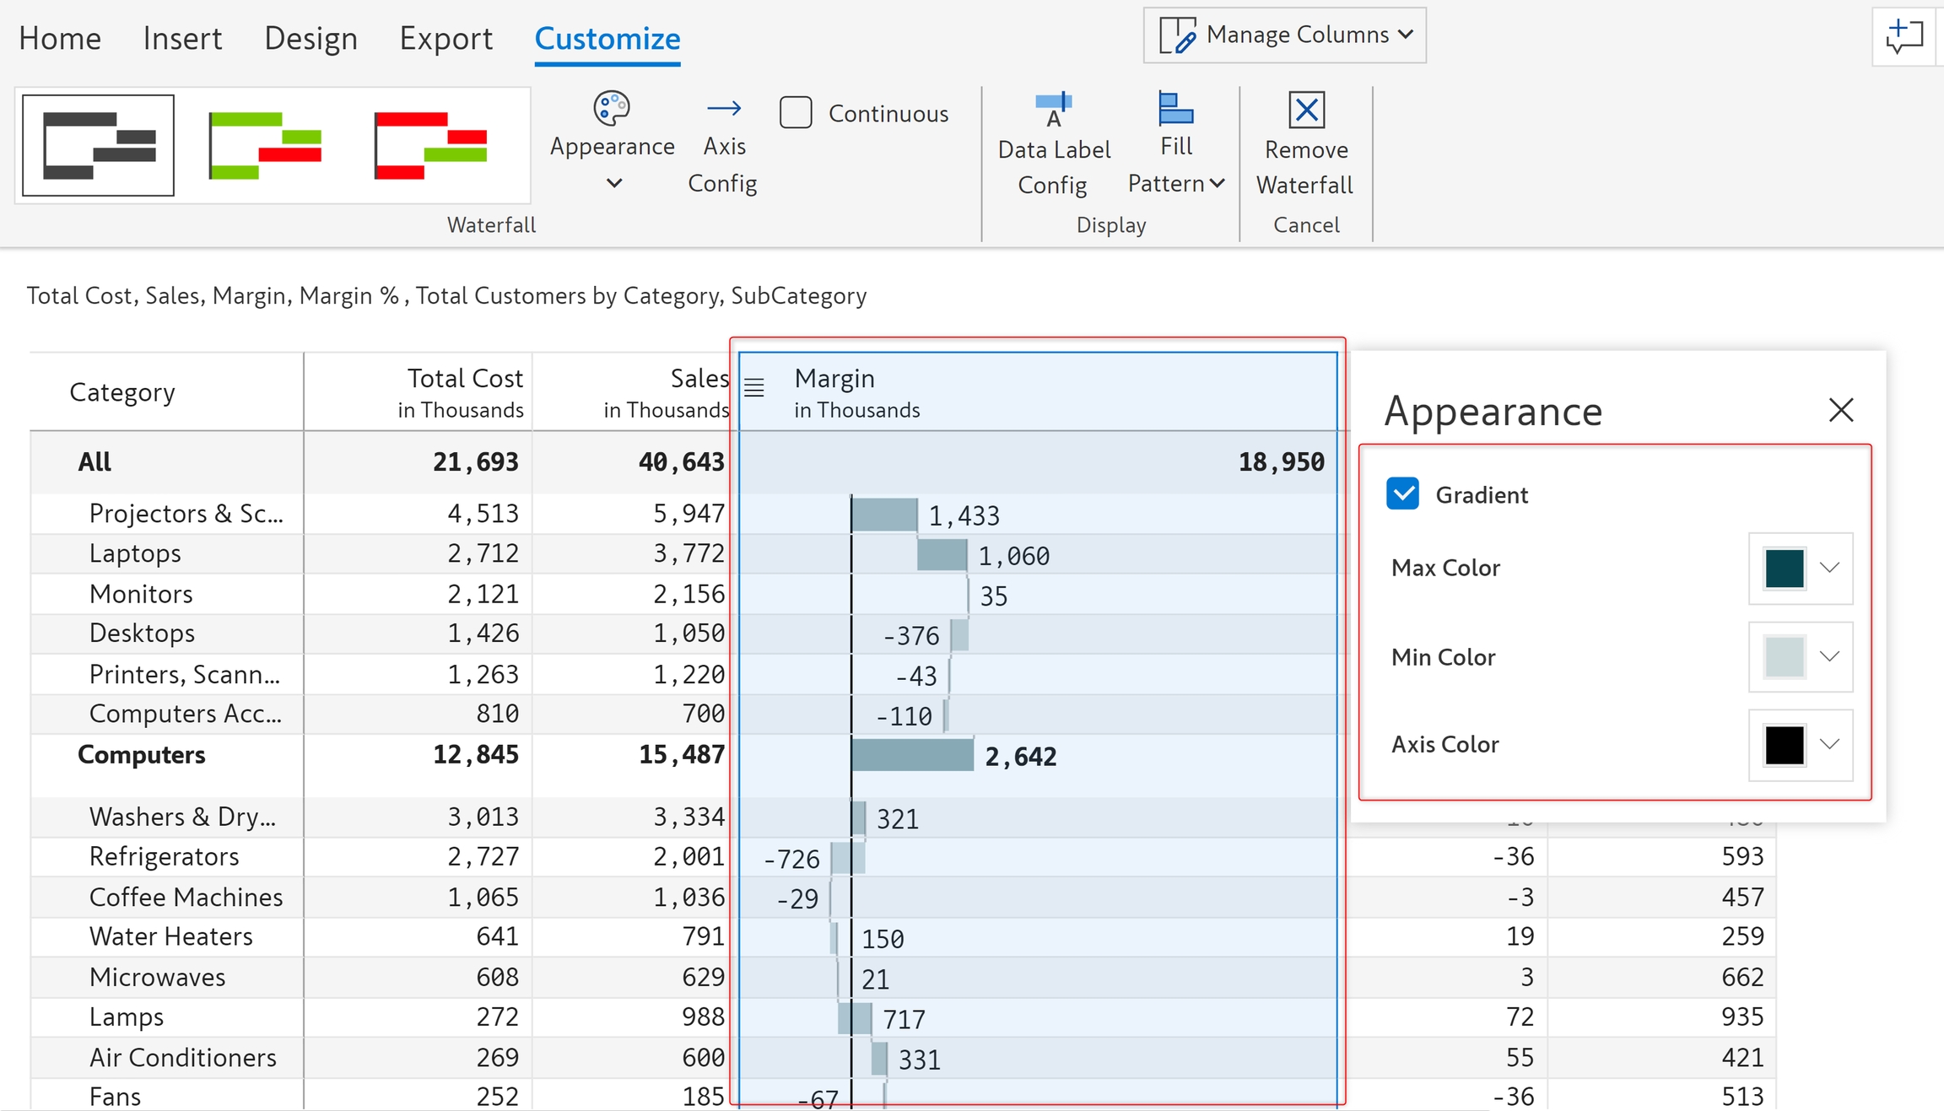Click the add comment icon
Screen dimensions: 1944x1111
coord(1904,36)
